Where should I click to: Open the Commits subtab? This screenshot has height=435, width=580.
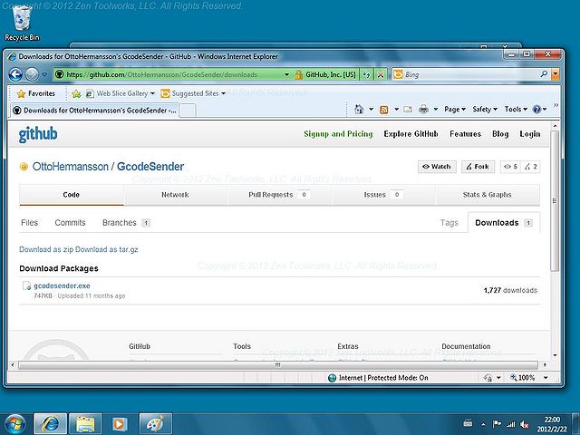(x=70, y=223)
